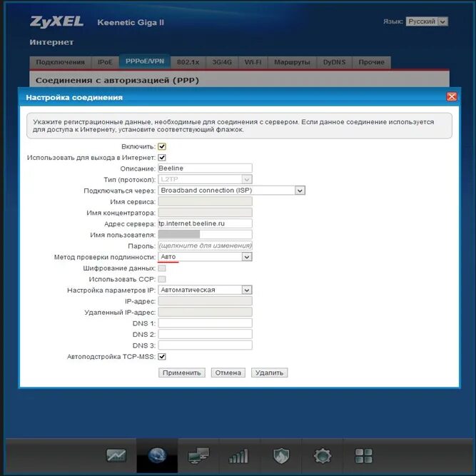
Task: Open the Маршруты tab
Action: (292, 62)
